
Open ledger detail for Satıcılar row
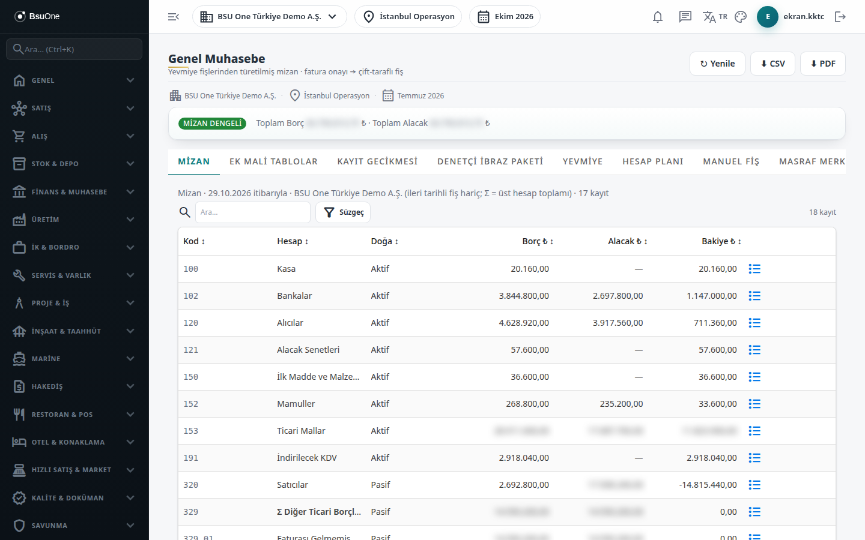754,485
